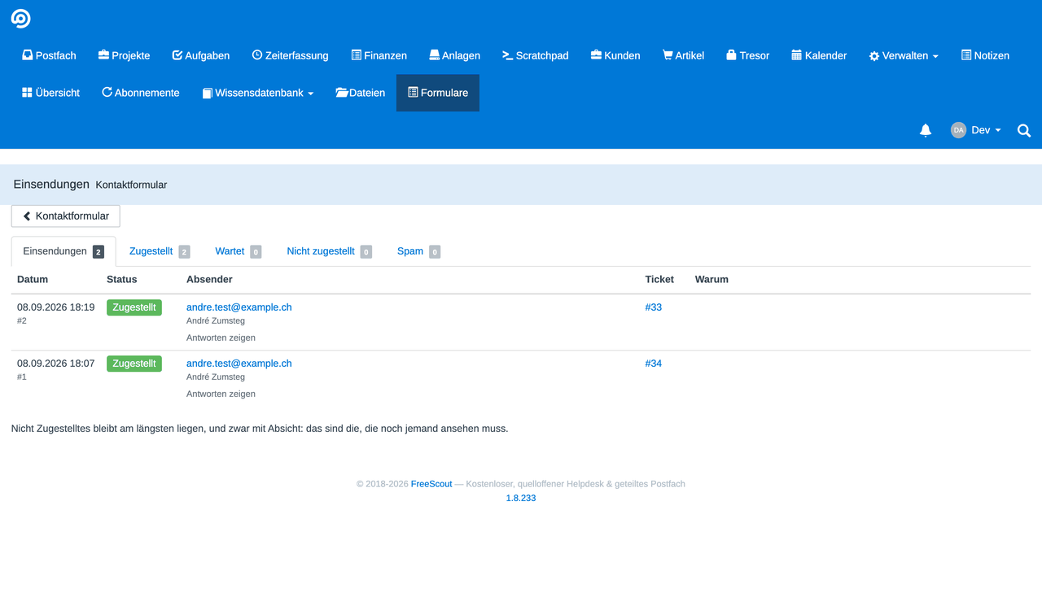Go to Übersicht dashboard
The height and width of the screenshot is (610, 1042).
coord(50,93)
